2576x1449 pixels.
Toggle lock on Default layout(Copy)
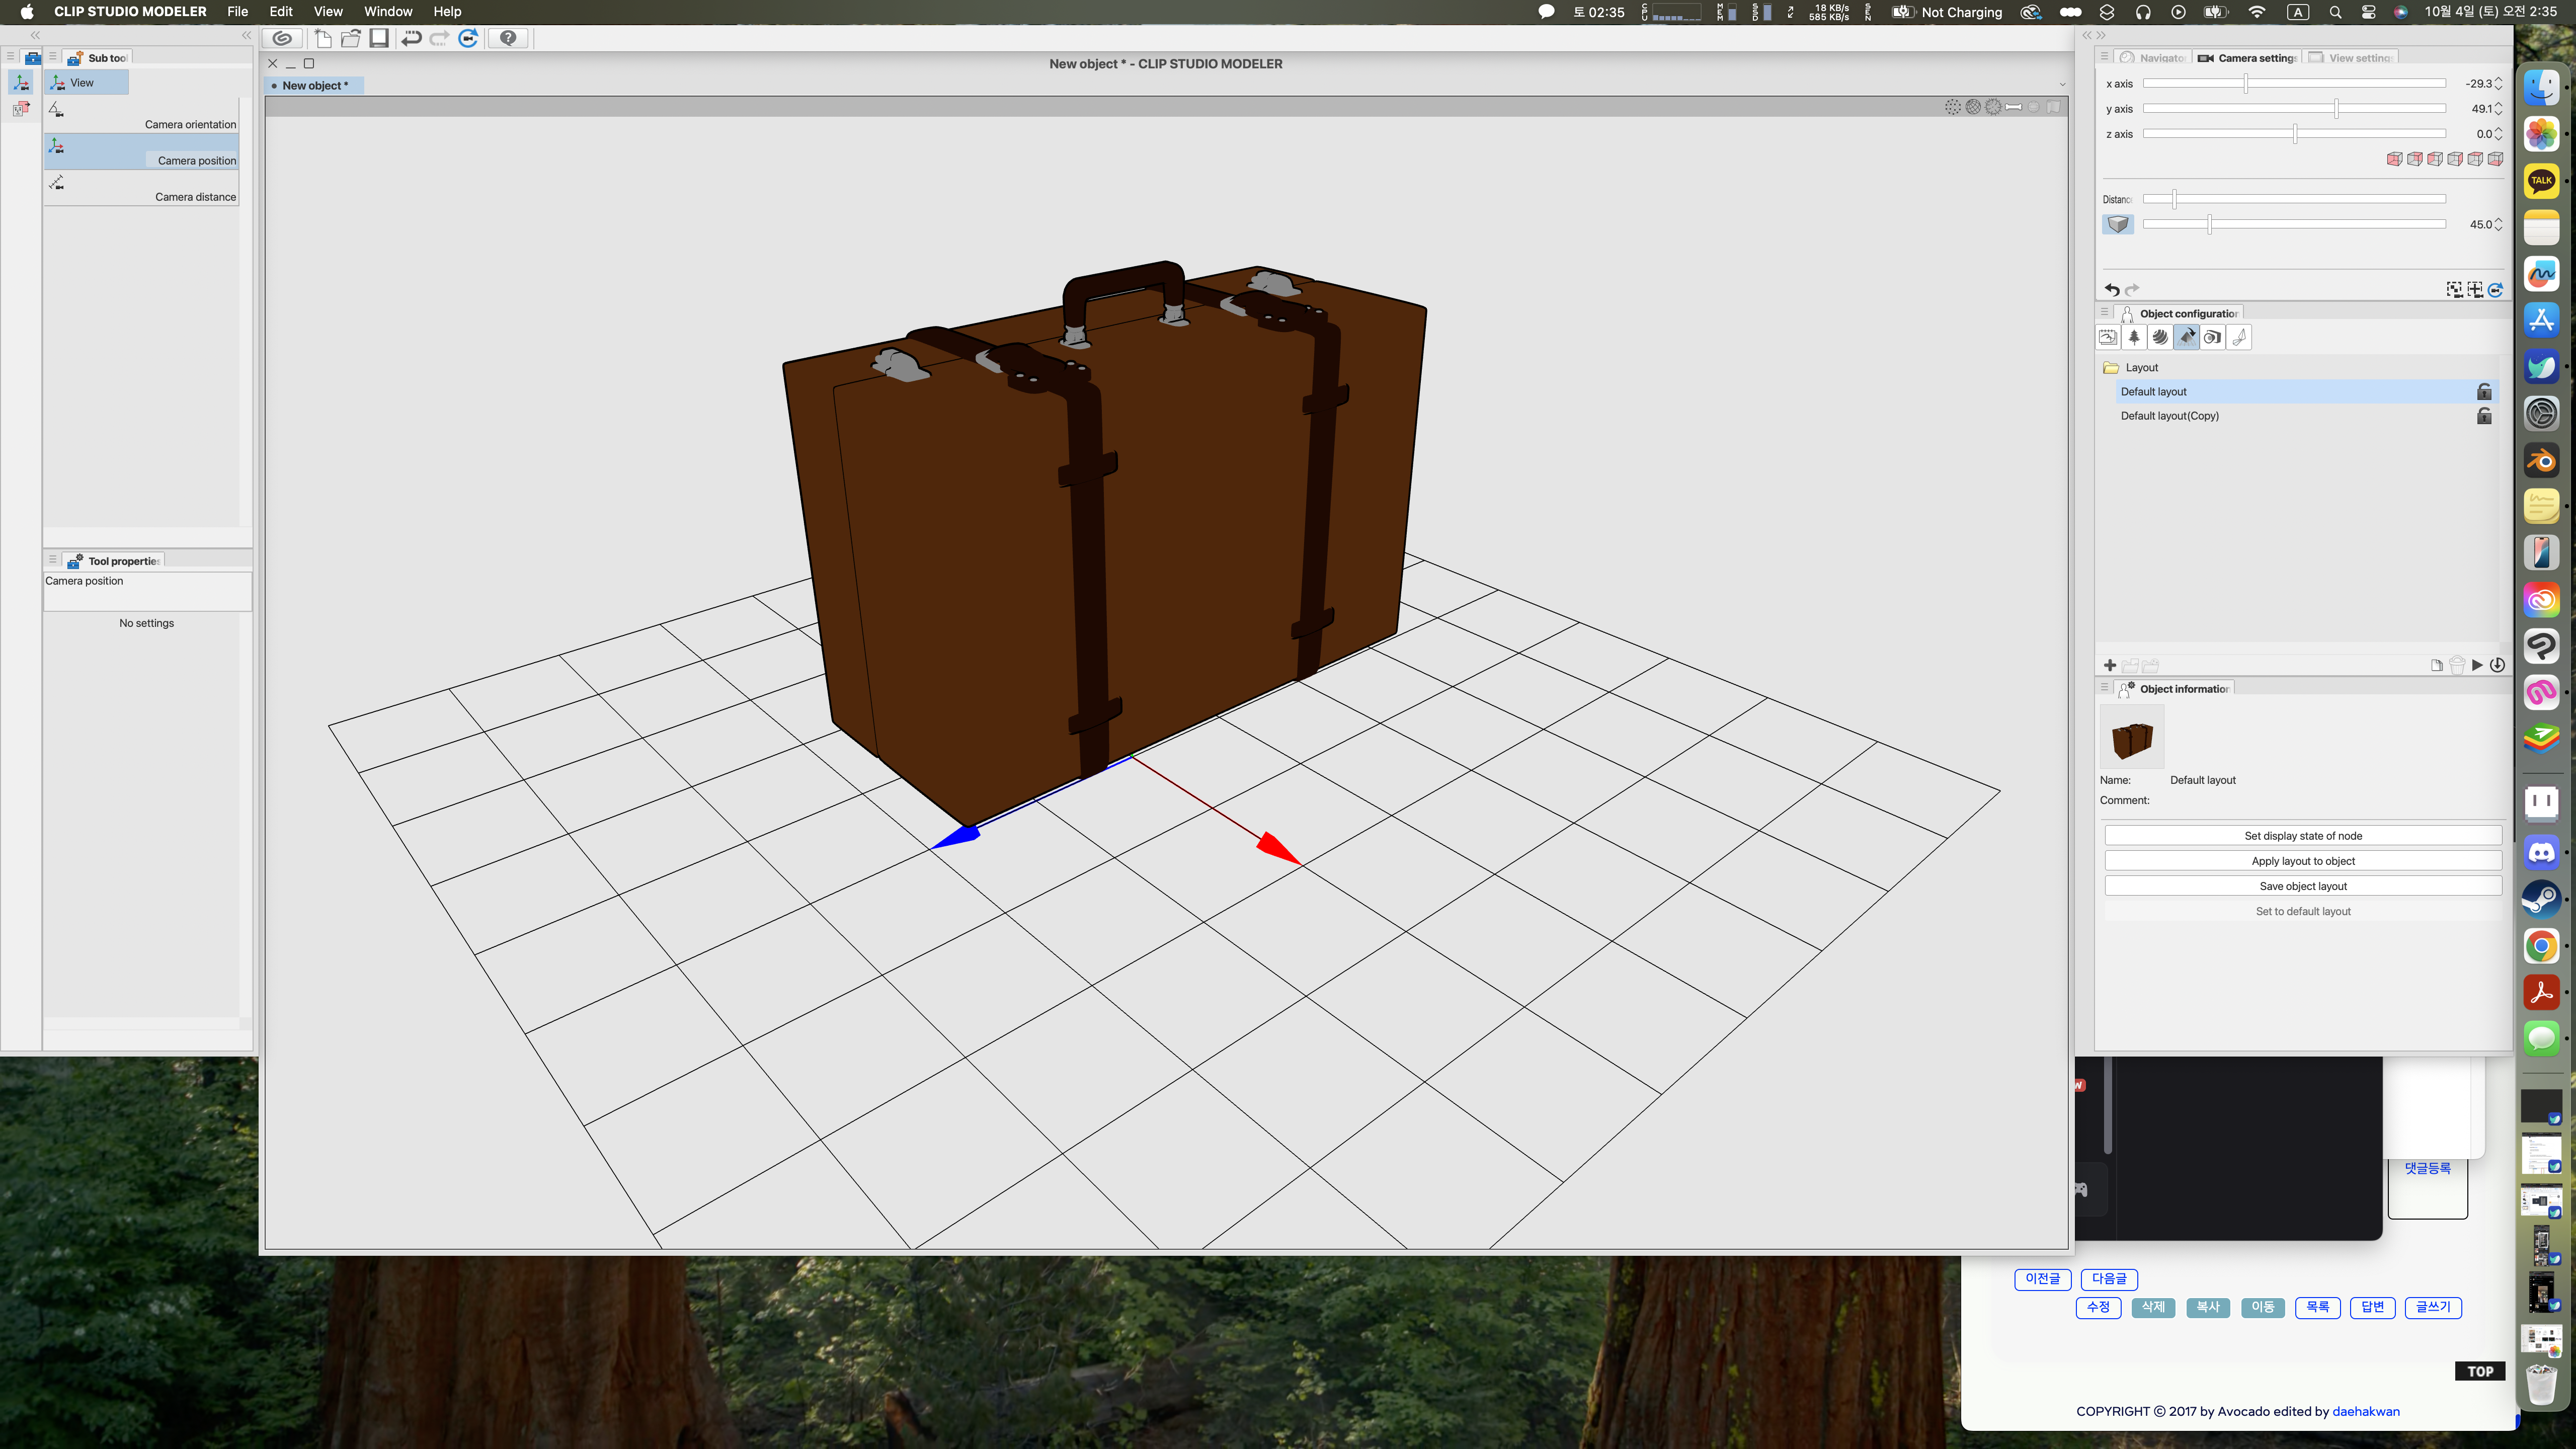2484,416
